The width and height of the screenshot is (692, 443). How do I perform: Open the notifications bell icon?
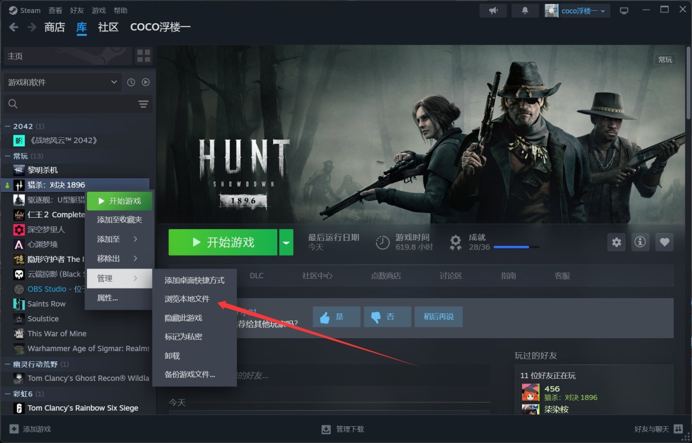(525, 10)
